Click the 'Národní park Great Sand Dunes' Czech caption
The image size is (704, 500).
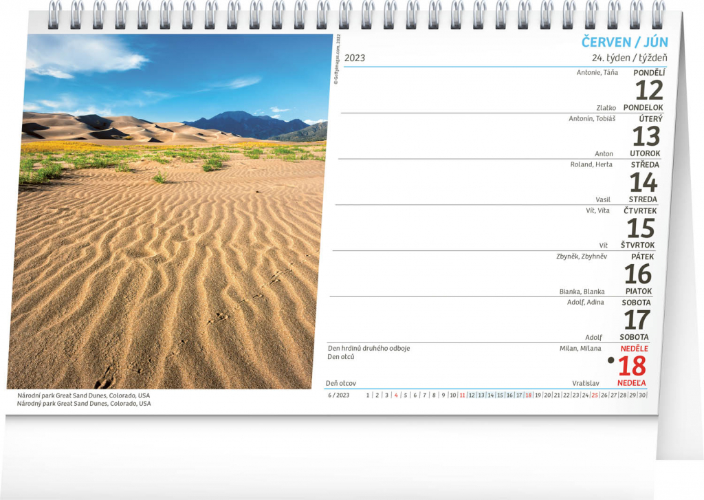tap(83, 395)
